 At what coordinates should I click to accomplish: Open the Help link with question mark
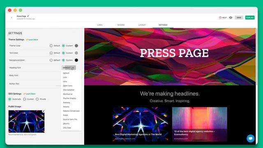click(223, 17)
